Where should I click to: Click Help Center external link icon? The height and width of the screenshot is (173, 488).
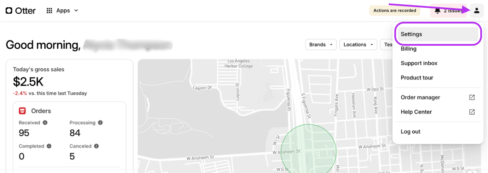[472, 112]
